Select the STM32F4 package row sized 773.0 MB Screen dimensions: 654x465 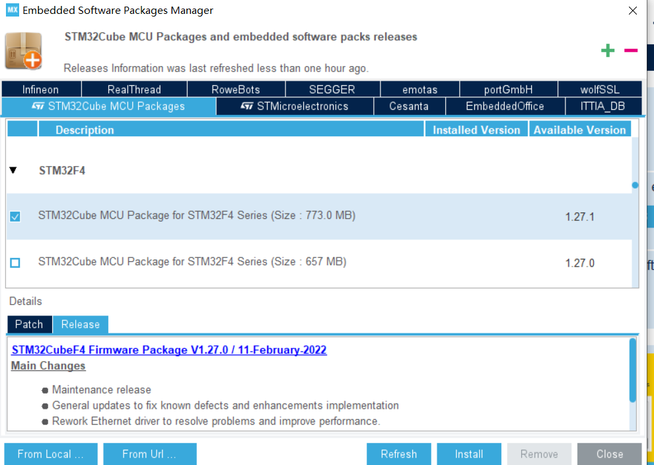coord(319,216)
